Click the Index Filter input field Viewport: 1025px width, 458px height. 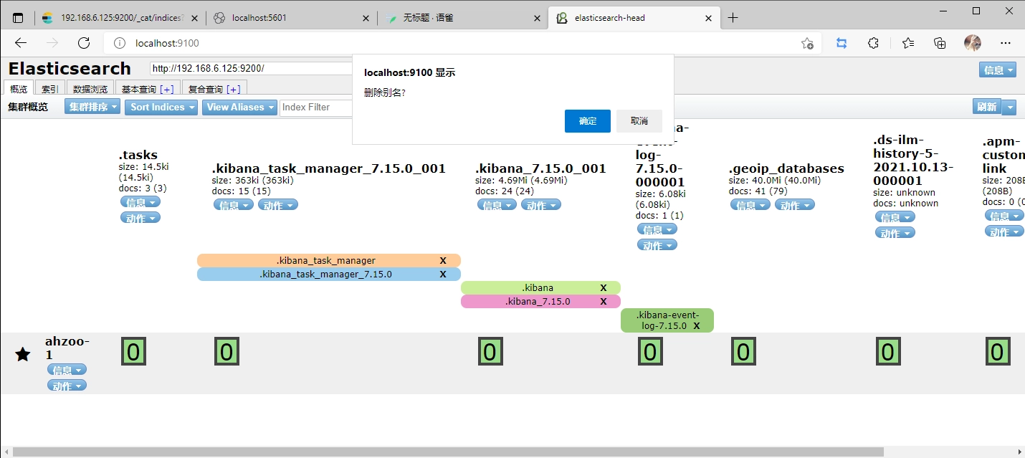pyautogui.click(x=315, y=107)
